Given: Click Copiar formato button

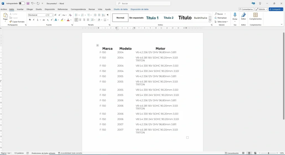Looking at the screenshot, I should 17,22.
